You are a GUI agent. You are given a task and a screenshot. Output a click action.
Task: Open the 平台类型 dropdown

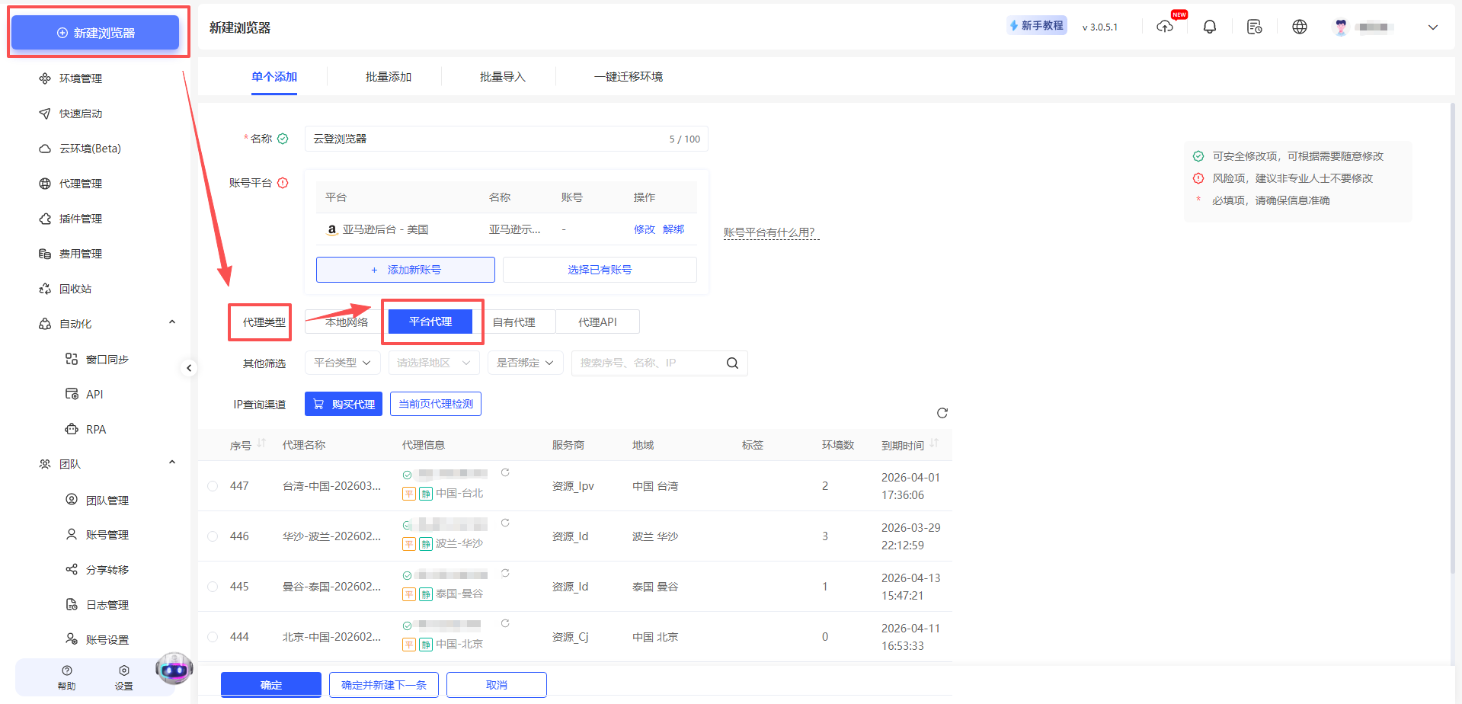click(342, 363)
